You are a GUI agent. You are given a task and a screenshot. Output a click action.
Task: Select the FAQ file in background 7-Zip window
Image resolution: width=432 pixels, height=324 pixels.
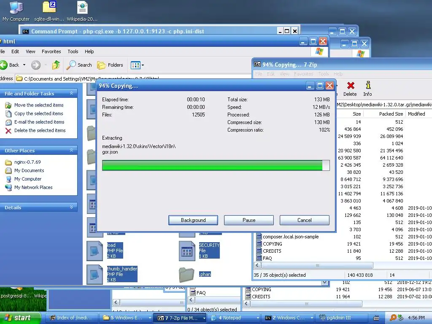(x=201, y=293)
